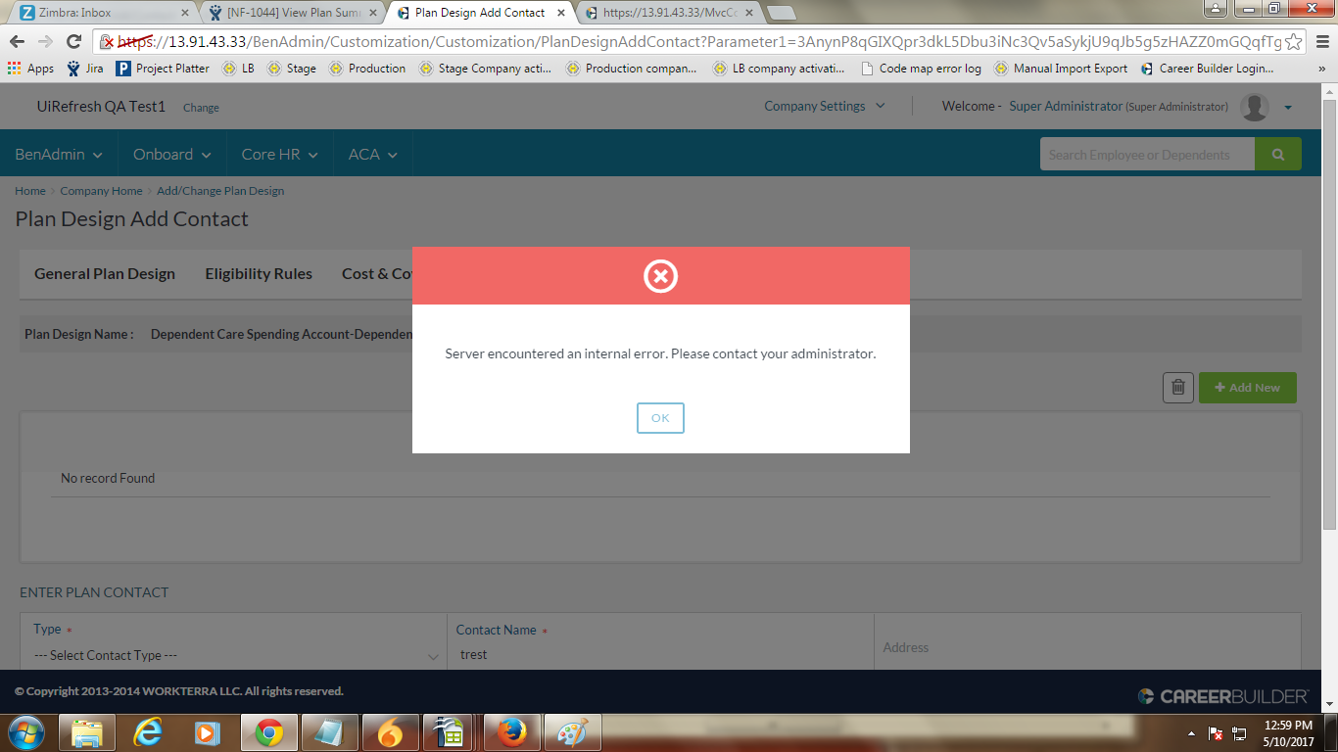Reload the page with browser refresh icon
This screenshot has width=1338, height=752.
pyautogui.click(x=73, y=41)
